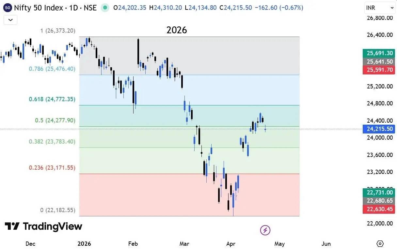This screenshot has height=249, width=397.
Task: Collapse the chart legend with the chevron button
Action: click(x=10, y=20)
